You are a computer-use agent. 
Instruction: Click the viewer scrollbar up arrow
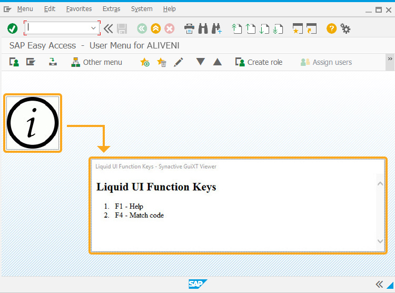click(380, 184)
